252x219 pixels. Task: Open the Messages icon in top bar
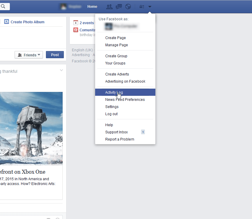pos(119,7)
